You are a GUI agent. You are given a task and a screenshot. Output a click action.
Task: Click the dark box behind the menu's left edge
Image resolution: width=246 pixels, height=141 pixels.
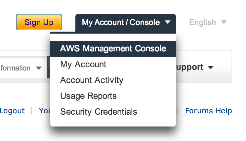point(48,67)
